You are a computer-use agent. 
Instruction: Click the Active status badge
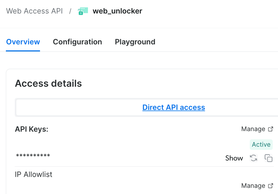click(261, 144)
